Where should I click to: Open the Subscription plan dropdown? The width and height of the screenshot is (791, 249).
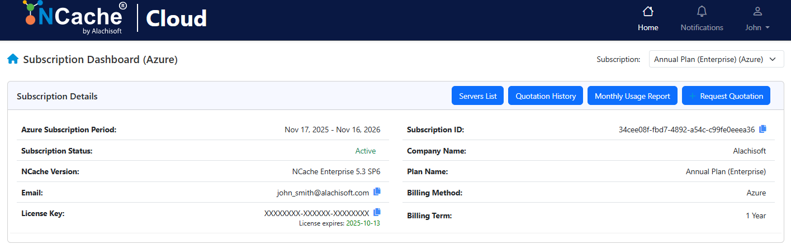pyautogui.click(x=716, y=59)
